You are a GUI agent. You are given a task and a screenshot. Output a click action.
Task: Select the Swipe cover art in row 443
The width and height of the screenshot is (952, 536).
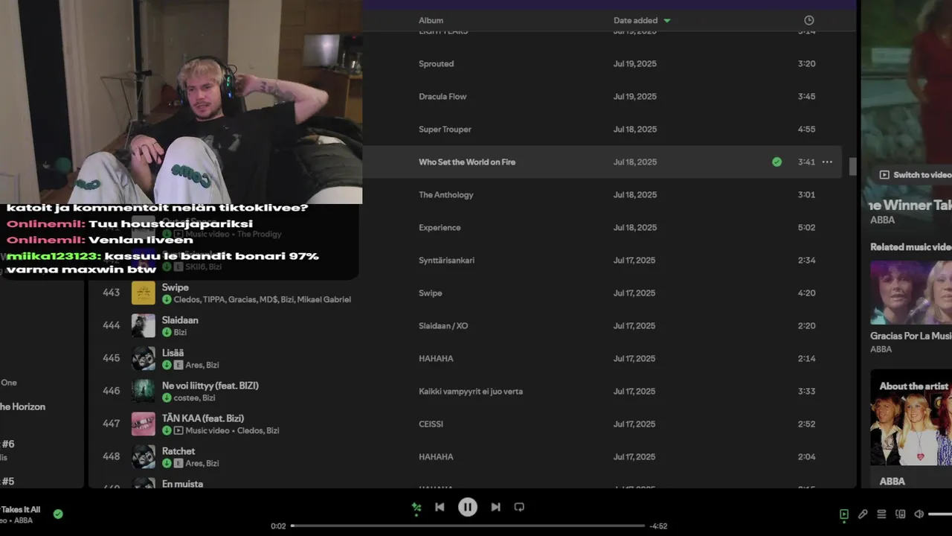[144, 293]
